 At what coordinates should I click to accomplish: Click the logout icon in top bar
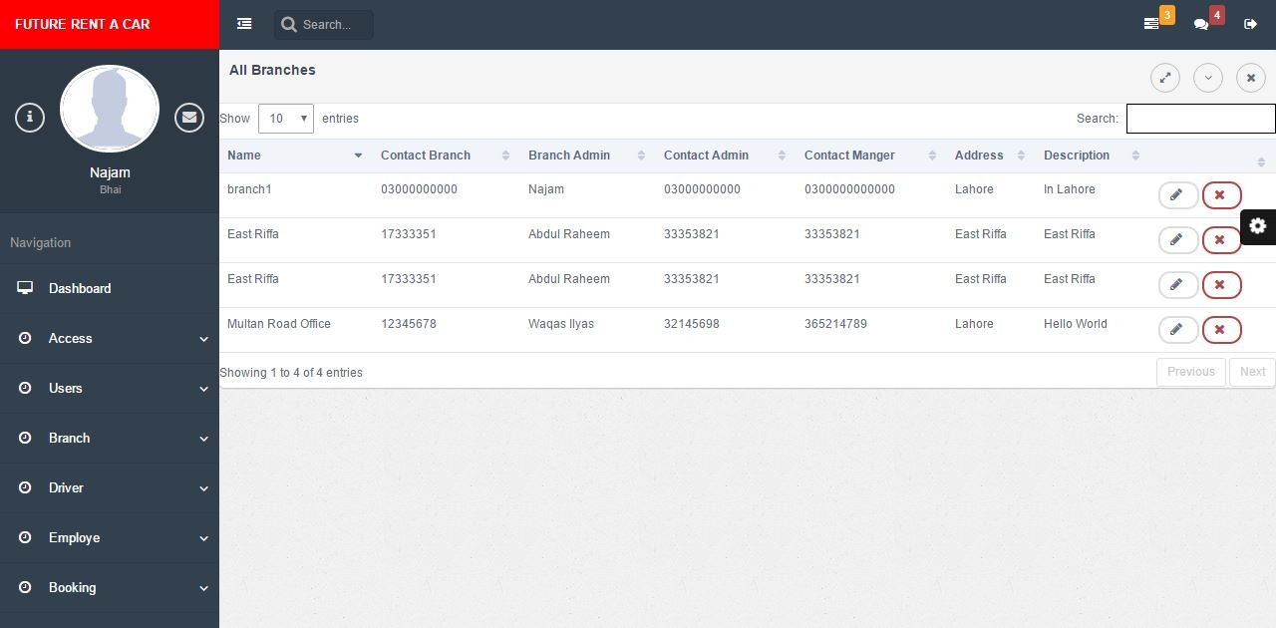(1250, 24)
